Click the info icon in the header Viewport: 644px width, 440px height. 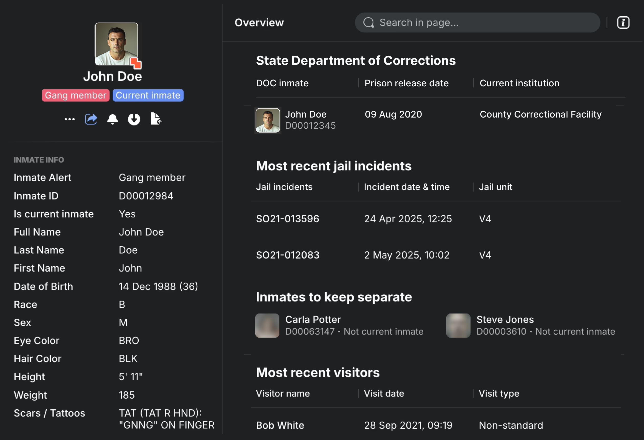click(623, 23)
